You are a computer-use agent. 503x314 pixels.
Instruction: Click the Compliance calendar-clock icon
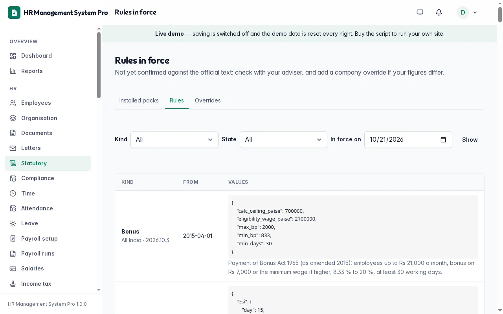pos(13,178)
